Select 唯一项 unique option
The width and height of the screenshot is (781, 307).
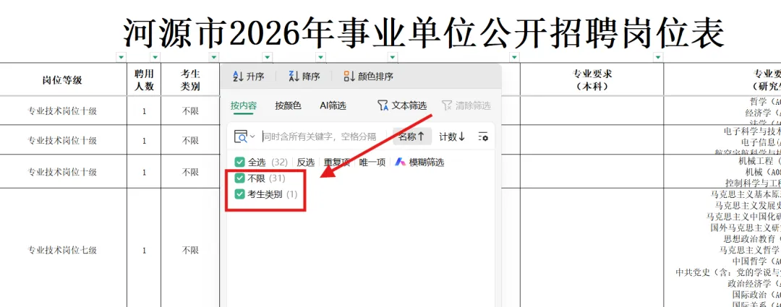click(x=372, y=163)
